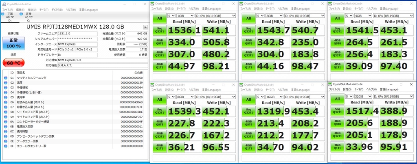
Task: Open 言語(Language) menu in 4GiB CrystalDiskMark window
Action: click(390, 9)
